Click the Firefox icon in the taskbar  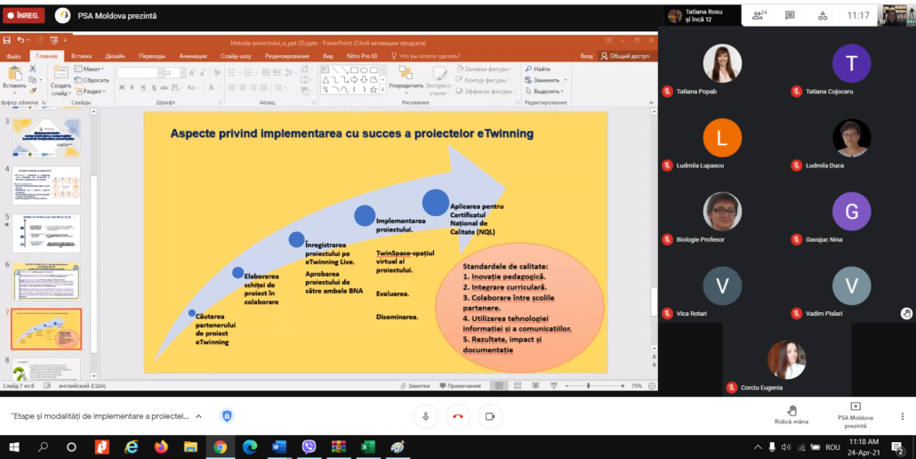[x=161, y=447]
